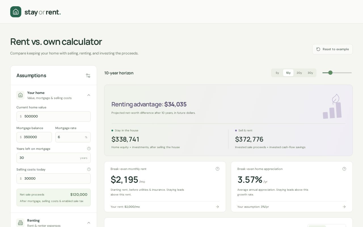
Task: Focus the Mortgage balance field
Action: click(34, 137)
